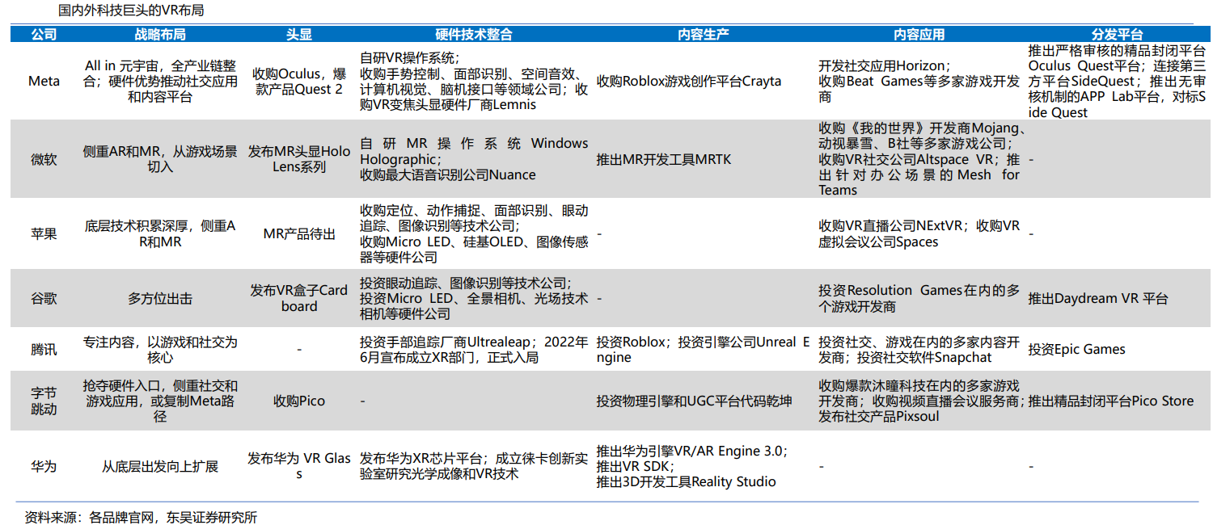The height and width of the screenshot is (525, 1213).
Task: Select the 硬件技术整合 column header
Action: (x=474, y=34)
